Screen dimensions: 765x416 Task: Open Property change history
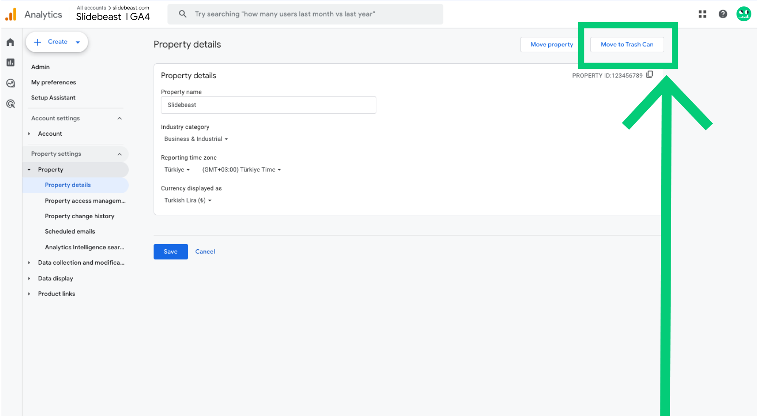(x=79, y=216)
